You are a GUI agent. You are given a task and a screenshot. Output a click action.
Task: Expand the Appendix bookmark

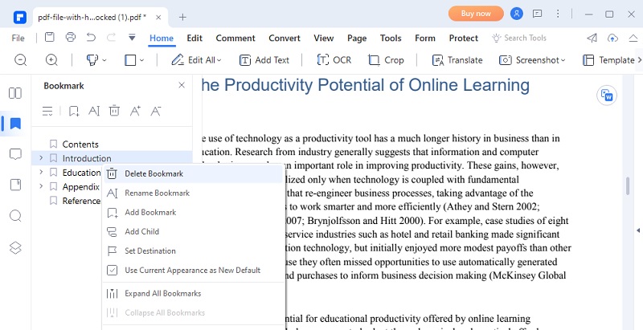point(41,186)
